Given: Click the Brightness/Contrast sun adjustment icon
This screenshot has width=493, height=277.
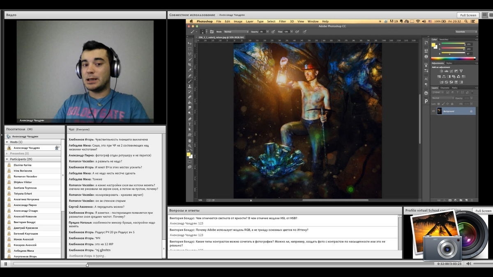Looking at the screenshot, I should coord(441,71).
